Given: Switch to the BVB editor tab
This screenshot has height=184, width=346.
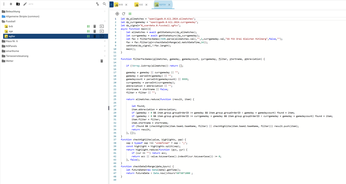Looking at the screenshot, I should [x=119, y=5].
